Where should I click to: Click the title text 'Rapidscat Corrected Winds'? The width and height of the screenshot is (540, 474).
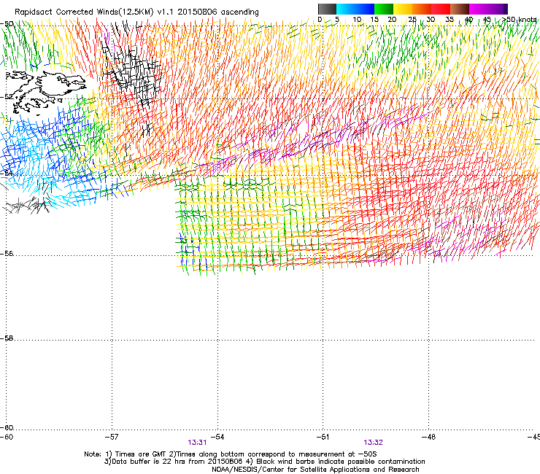click(x=66, y=12)
